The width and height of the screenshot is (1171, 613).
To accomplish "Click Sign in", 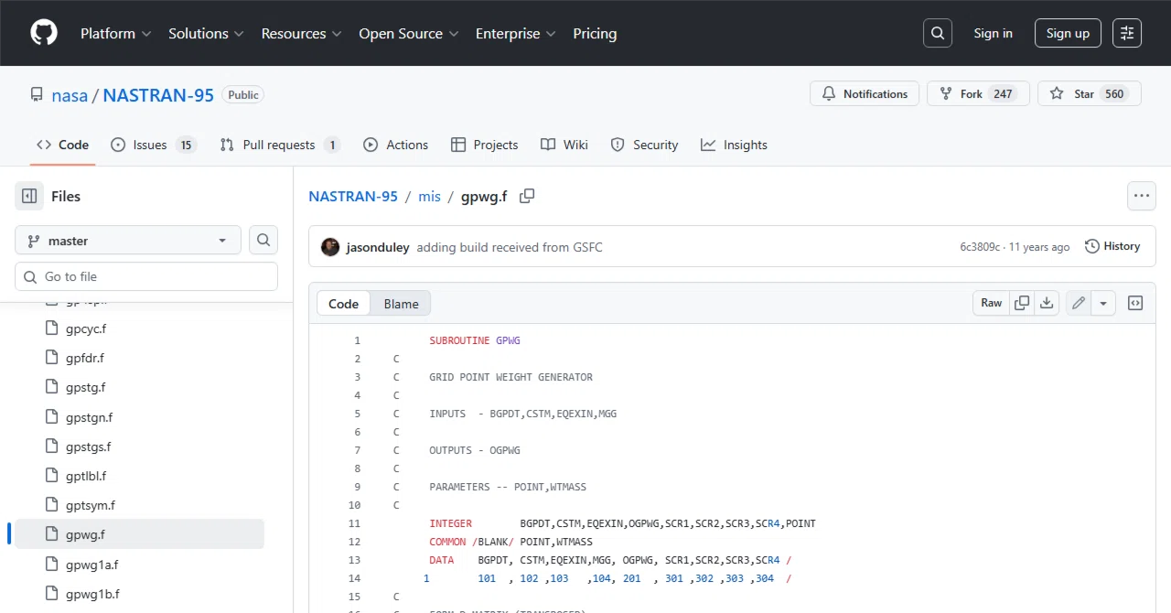I will pos(993,33).
